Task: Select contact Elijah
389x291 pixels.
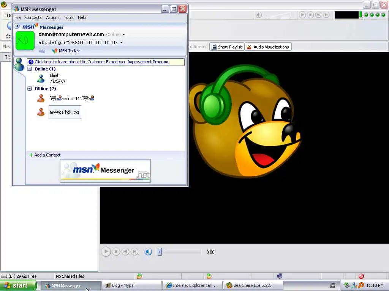Action: pyautogui.click(x=54, y=75)
